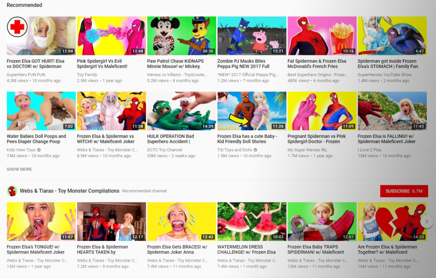Open SuperHeroes YouTube Show channel link
This screenshot has width=436, height=278.
coord(385,75)
